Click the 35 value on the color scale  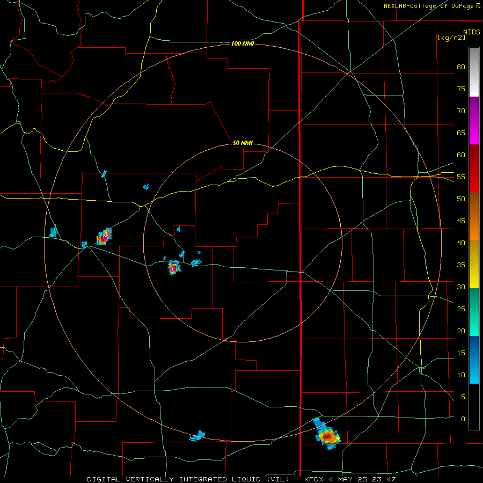coord(461,265)
